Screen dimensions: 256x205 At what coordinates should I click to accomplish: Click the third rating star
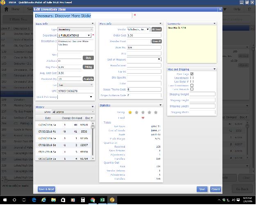coord(143,112)
